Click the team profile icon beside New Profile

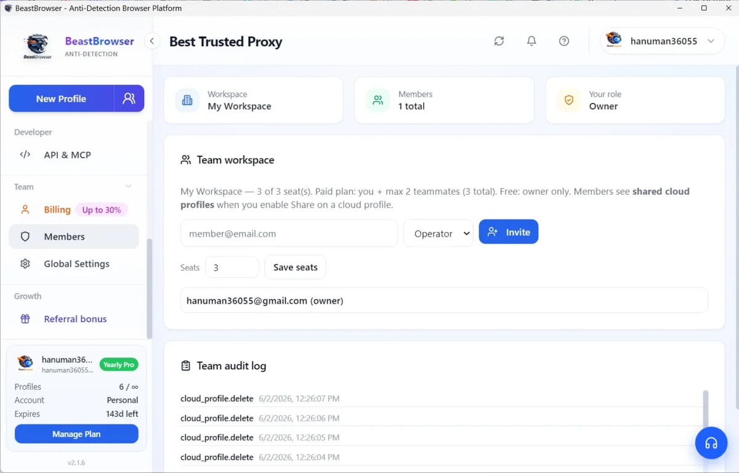click(129, 99)
